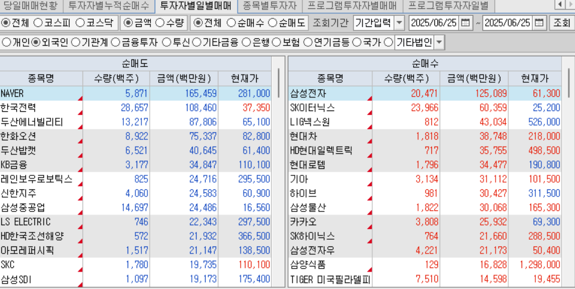Click 순매수 table 금액(백만원) header
The height and width of the screenshot is (289, 575).
474,78
